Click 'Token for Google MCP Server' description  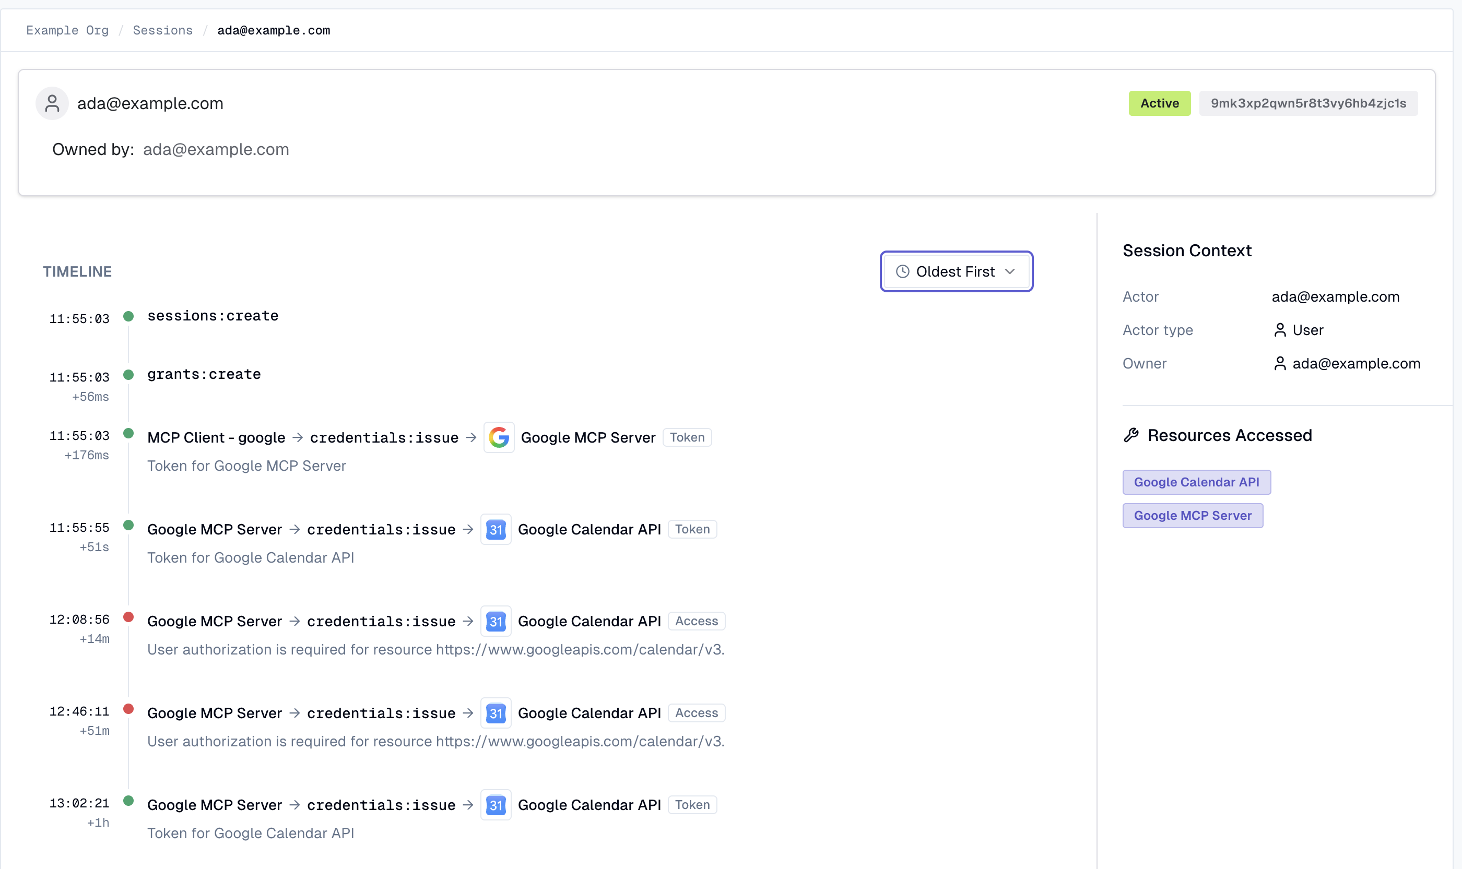(246, 466)
